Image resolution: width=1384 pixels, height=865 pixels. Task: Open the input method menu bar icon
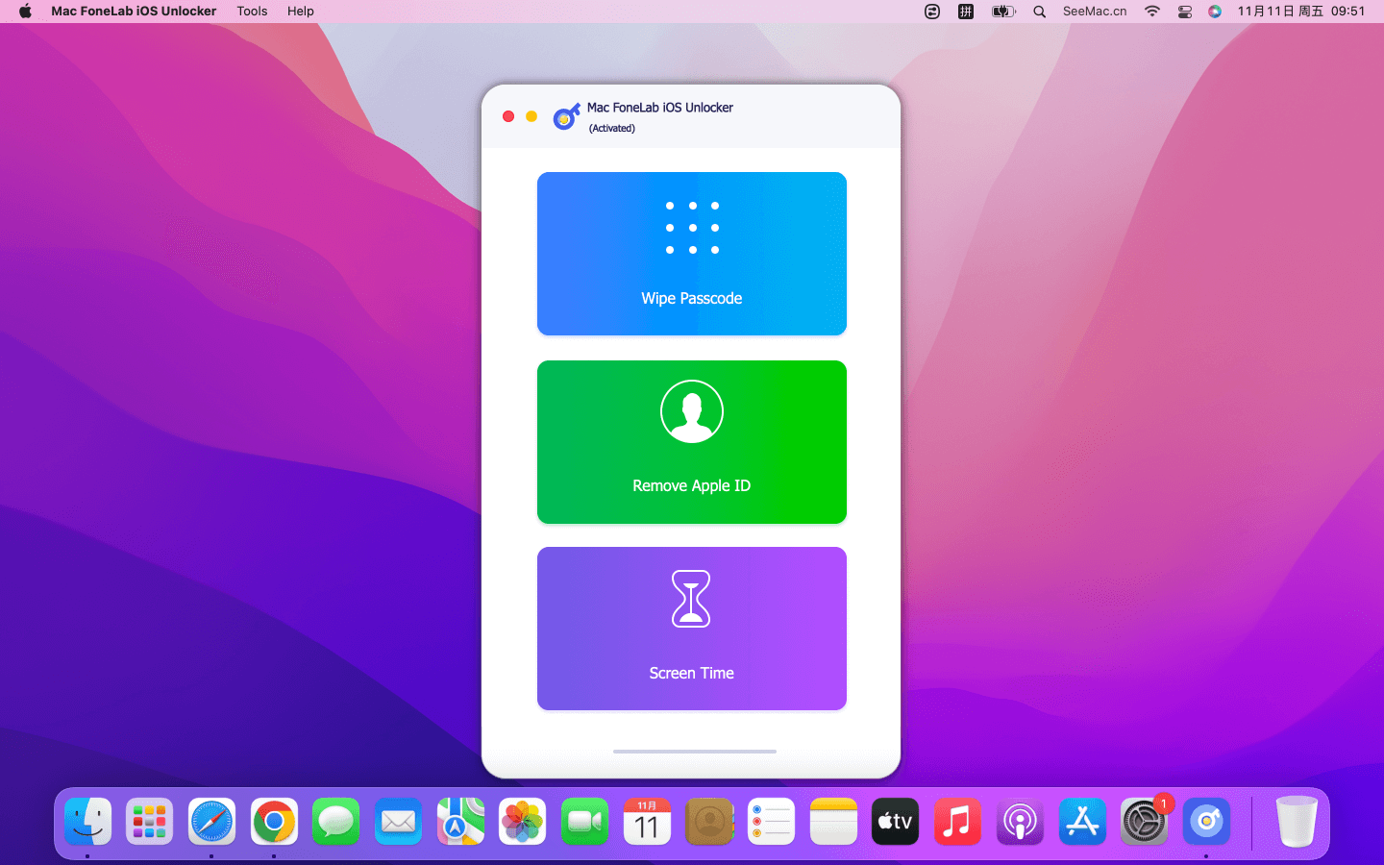[966, 12]
